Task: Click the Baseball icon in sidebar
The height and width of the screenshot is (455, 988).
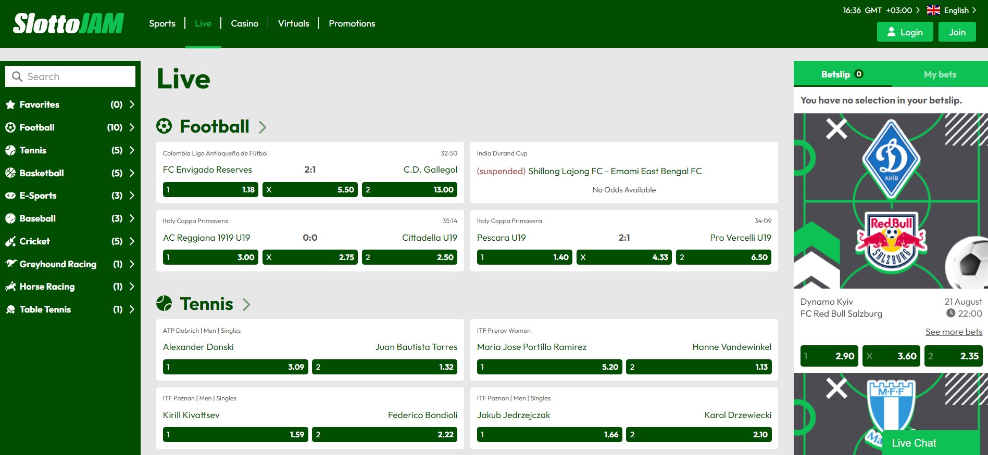Action: tap(10, 218)
